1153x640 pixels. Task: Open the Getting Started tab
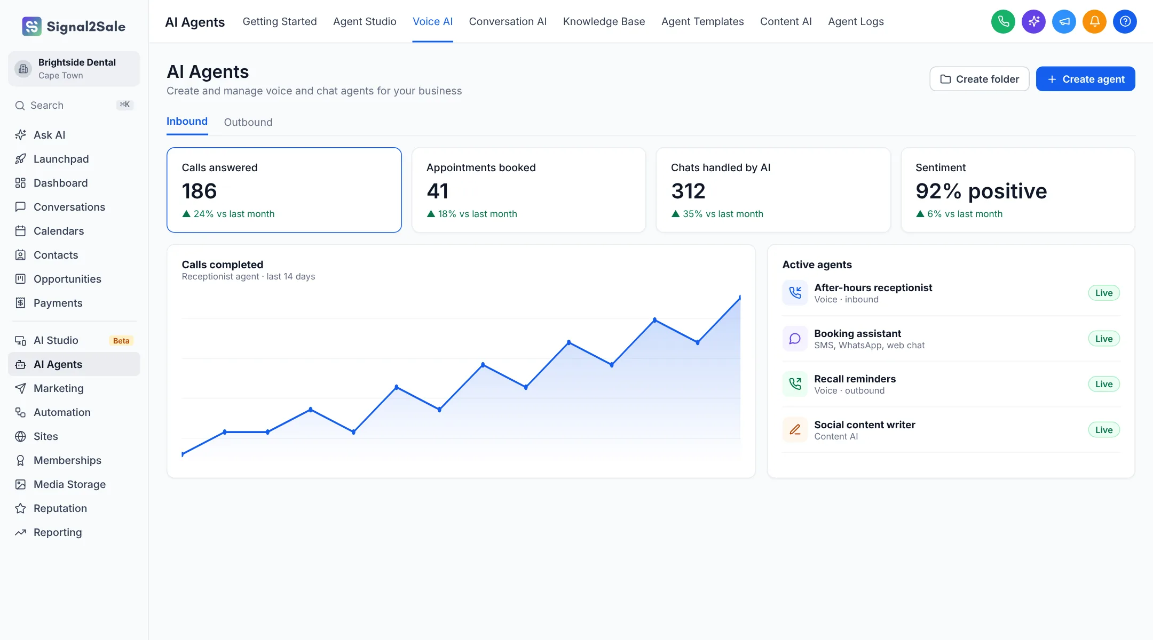pyautogui.click(x=280, y=21)
